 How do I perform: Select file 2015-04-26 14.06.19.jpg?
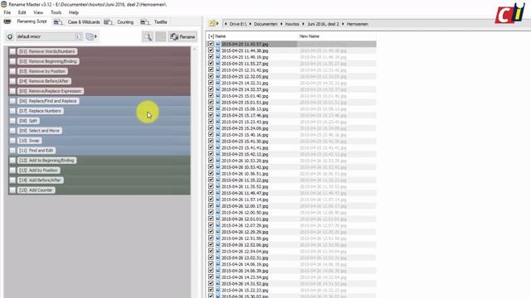pos(245,264)
